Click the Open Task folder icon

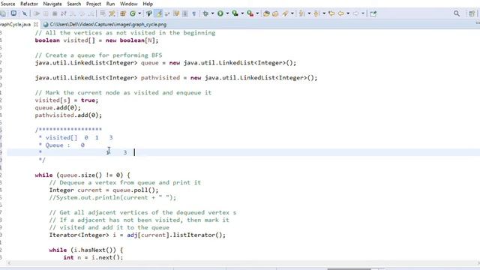(275, 13)
